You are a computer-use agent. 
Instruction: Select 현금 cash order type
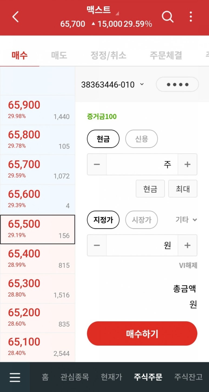[x=103, y=139]
